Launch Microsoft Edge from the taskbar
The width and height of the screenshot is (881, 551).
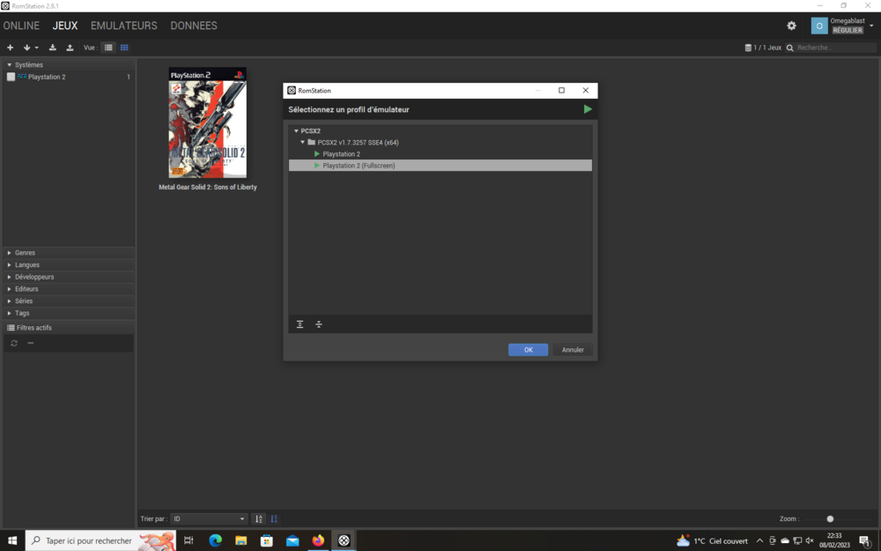coord(215,541)
